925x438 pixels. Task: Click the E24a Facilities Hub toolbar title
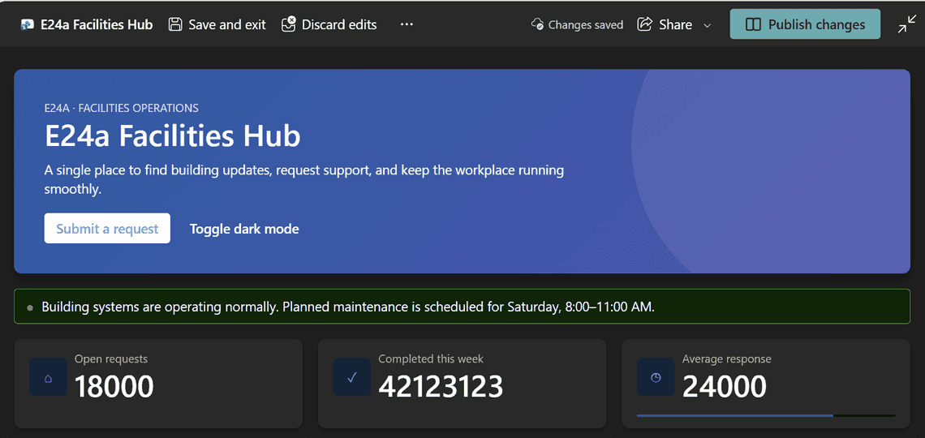[97, 25]
